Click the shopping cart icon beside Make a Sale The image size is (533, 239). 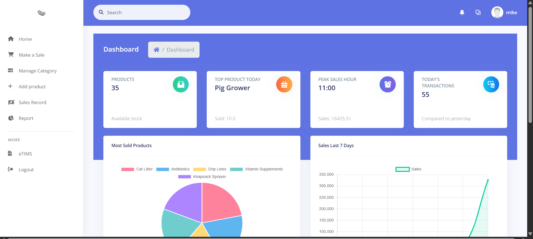pyautogui.click(x=11, y=55)
